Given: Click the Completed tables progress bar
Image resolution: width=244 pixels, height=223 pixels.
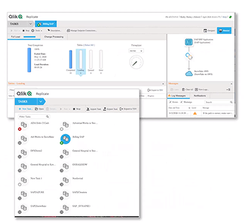Looking at the screenshot, I should (71, 59).
